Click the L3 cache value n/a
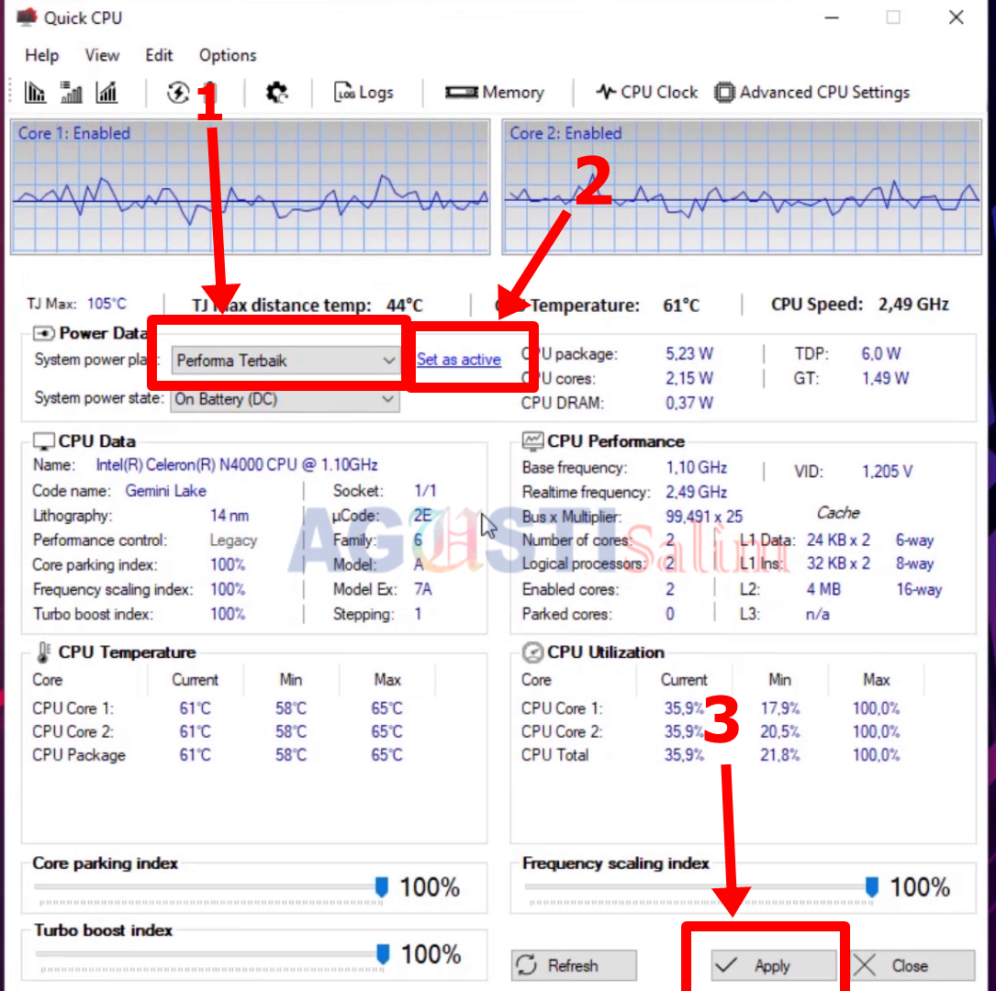The height and width of the screenshot is (991, 996). click(x=818, y=615)
